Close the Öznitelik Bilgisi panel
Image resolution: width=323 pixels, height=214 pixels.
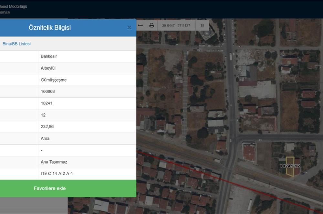pyautogui.click(x=129, y=28)
